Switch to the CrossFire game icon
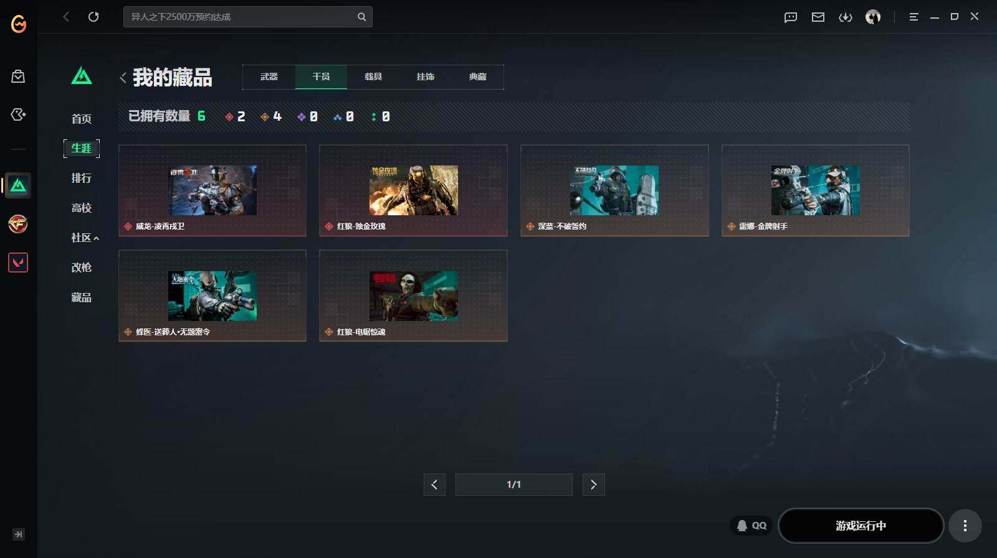997x558 pixels. click(18, 224)
